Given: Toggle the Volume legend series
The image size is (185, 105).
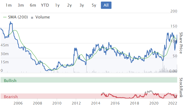Looking at the screenshot, I should 40,17.
